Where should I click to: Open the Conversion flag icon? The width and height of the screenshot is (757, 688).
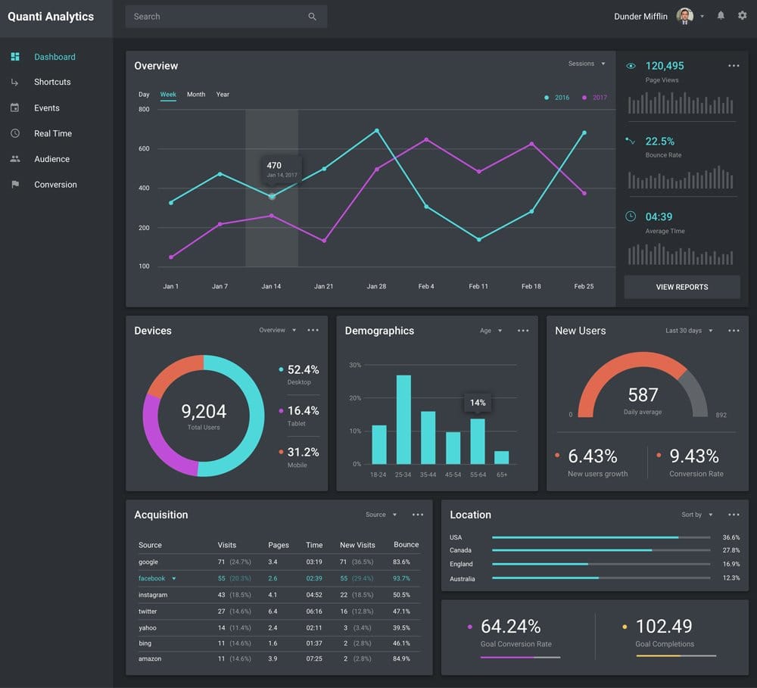[x=15, y=184]
